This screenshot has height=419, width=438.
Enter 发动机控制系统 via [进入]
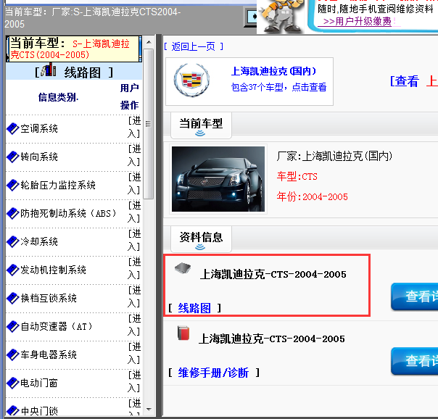pyautogui.click(x=134, y=268)
